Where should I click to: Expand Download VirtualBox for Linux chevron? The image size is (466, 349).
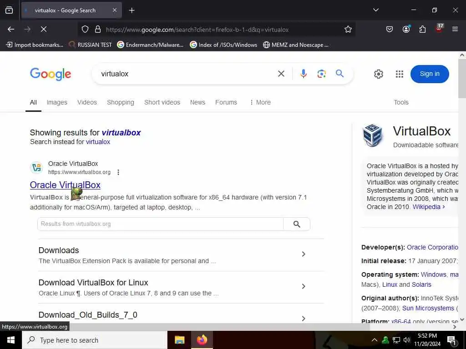tap(304, 286)
